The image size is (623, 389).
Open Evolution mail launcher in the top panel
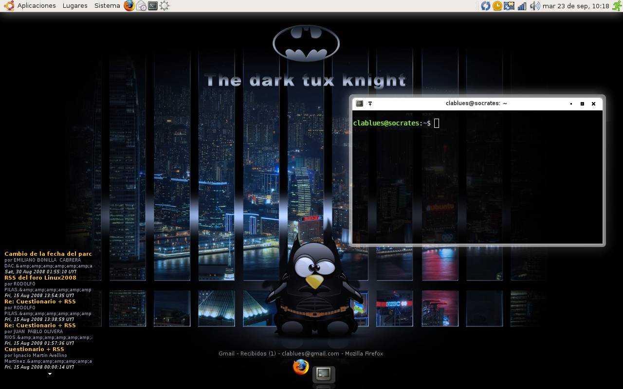click(141, 6)
